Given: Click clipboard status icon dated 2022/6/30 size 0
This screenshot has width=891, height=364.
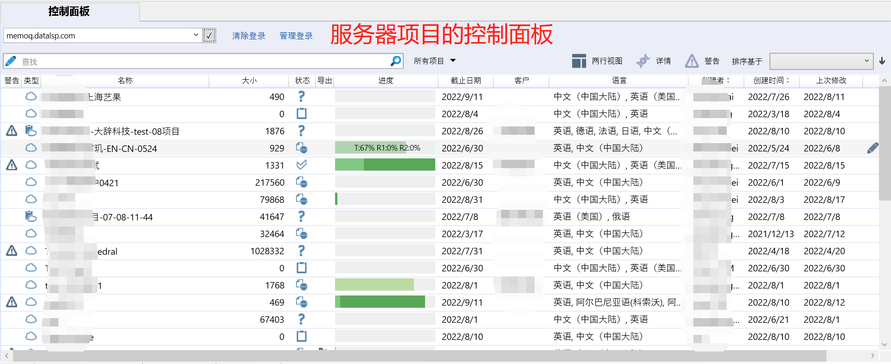Looking at the screenshot, I should (302, 268).
